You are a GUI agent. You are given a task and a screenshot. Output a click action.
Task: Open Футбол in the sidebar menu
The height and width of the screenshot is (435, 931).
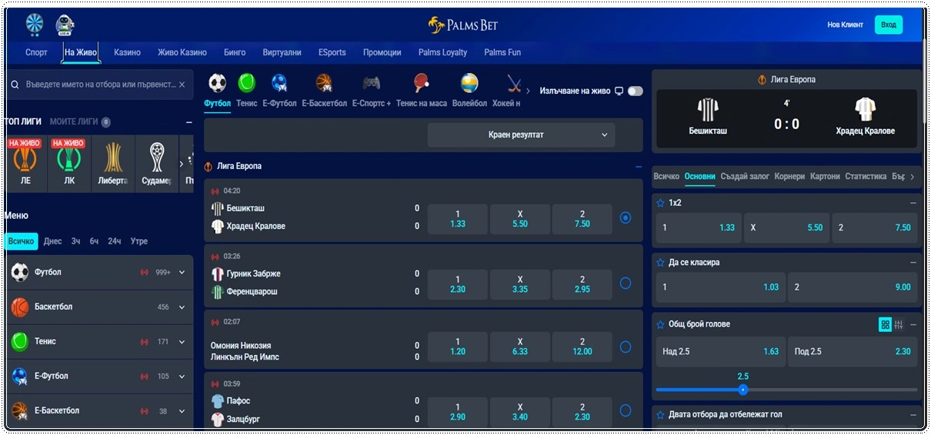(99, 272)
